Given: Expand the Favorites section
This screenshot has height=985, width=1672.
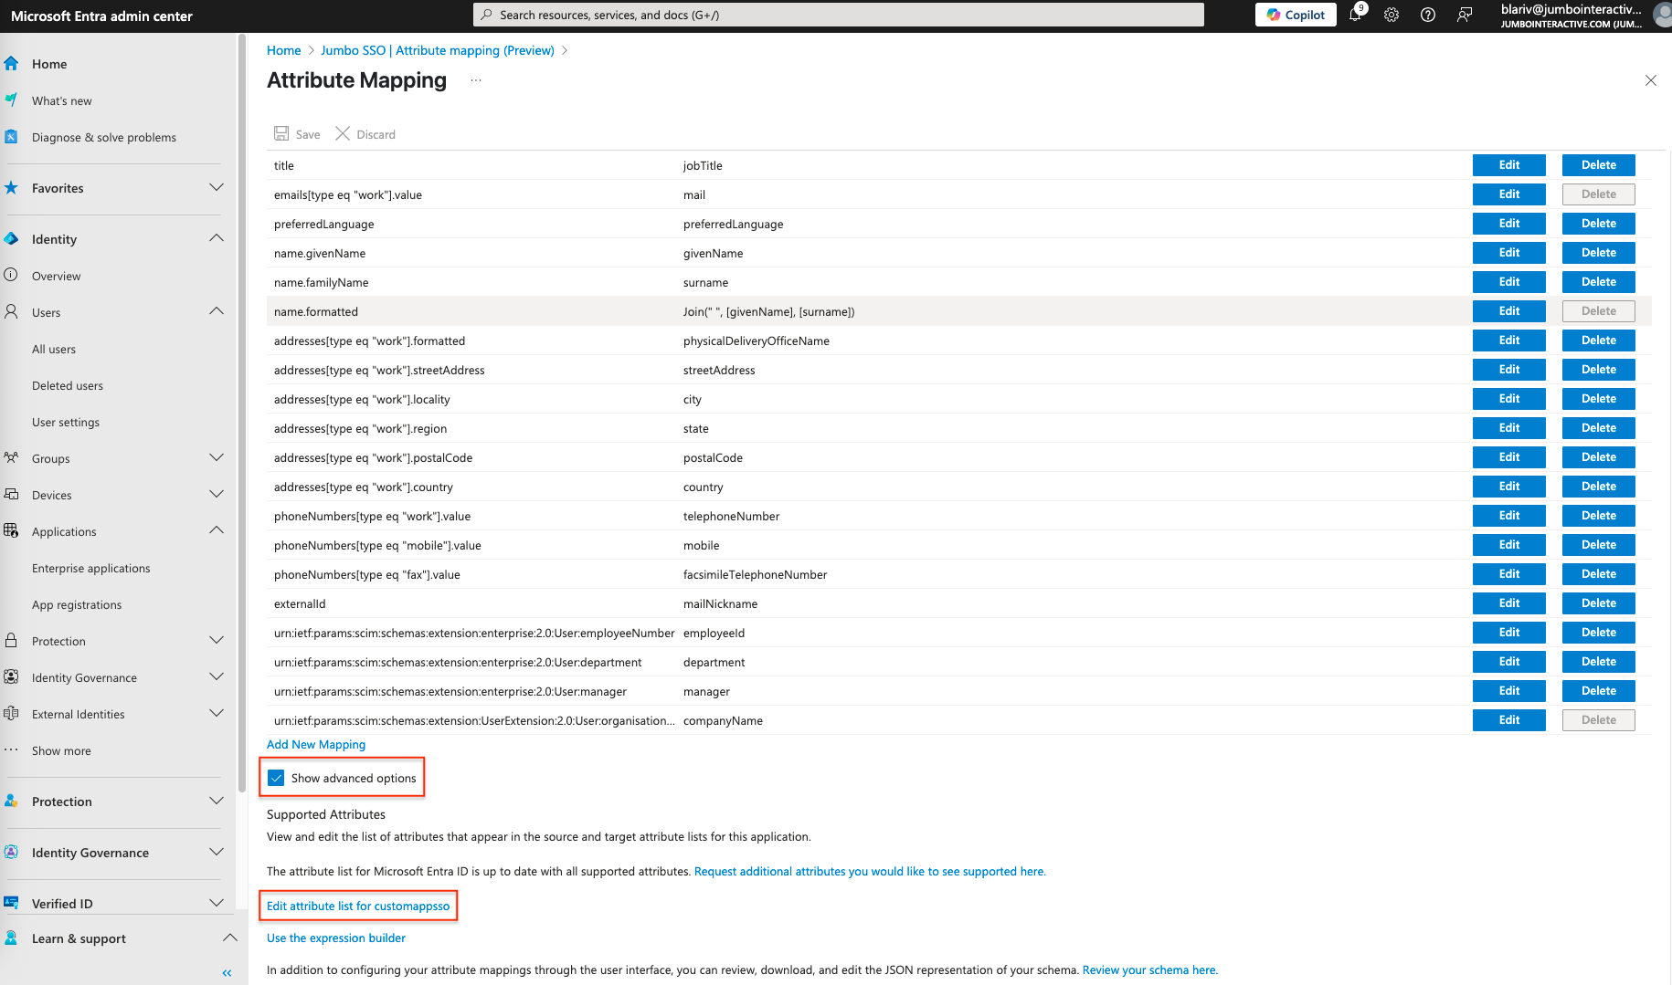Looking at the screenshot, I should (x=217, y=187).
